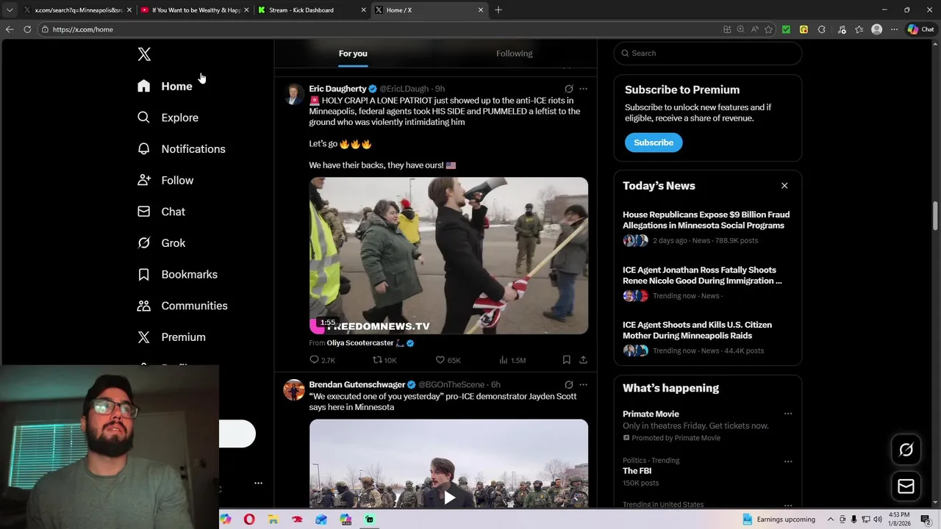Open account more options dots
The height and width of the screenshot is (529, 941).
click(258, 483)
